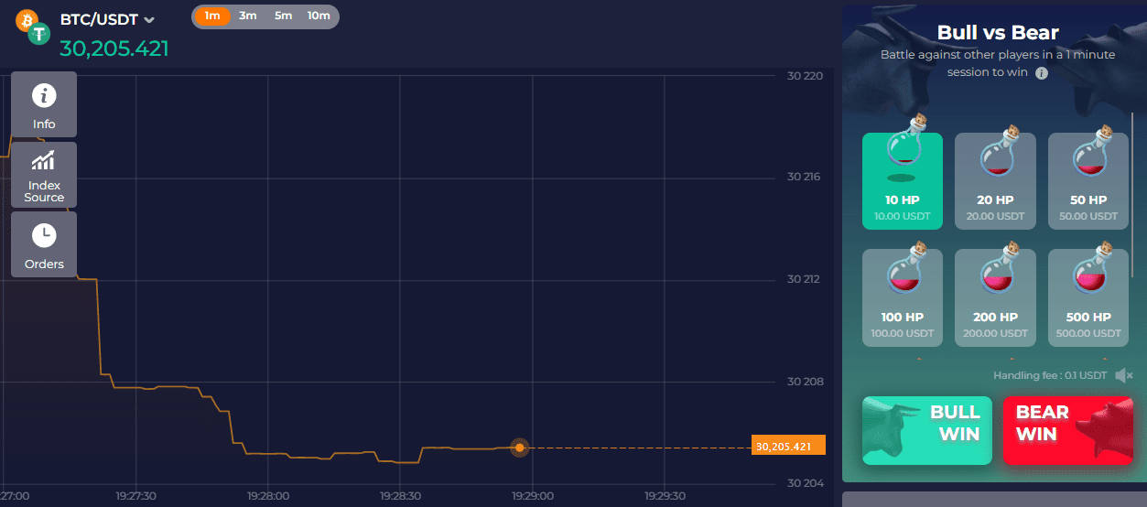
Task: Pick the 200 HP potion
Action: (x=995, y=297)
